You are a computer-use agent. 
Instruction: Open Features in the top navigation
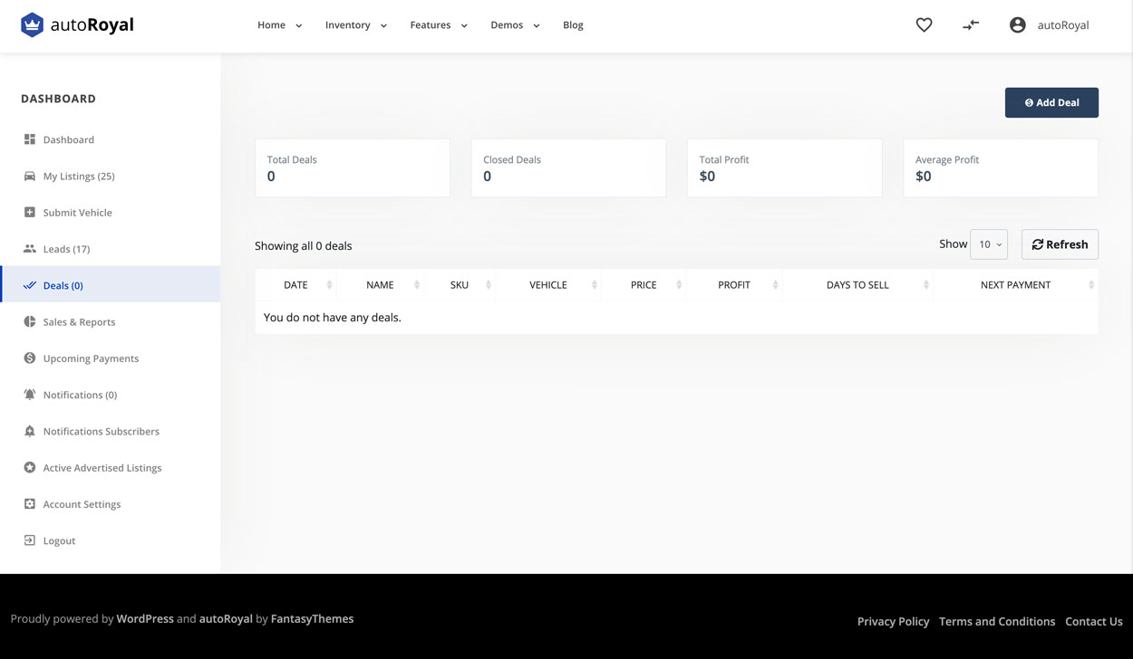tap(430, 25)
